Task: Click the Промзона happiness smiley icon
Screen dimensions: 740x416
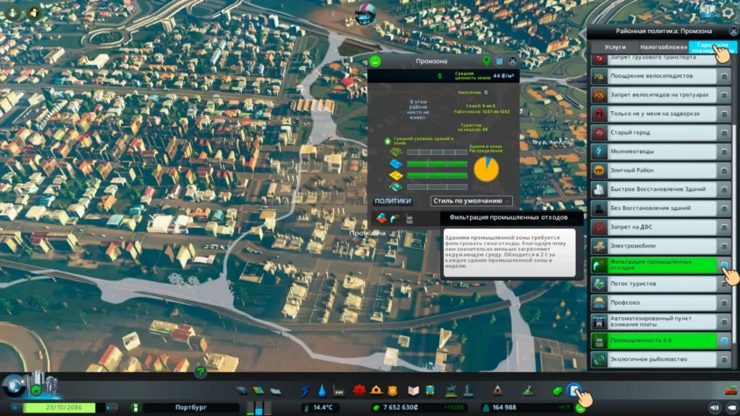Action: point(375,61)
